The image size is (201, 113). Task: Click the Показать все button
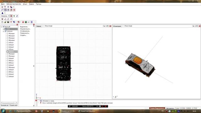tap(5, 105)
